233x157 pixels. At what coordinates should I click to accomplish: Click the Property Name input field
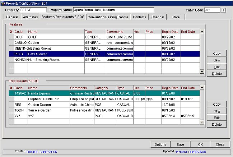tap(113, 10)
